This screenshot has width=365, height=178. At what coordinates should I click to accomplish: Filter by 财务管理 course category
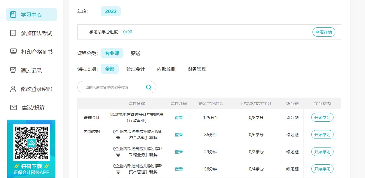pos(197,69)
